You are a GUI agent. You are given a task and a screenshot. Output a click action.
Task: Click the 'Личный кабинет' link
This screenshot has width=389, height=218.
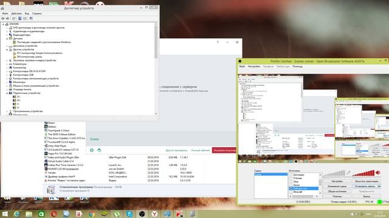201,150
